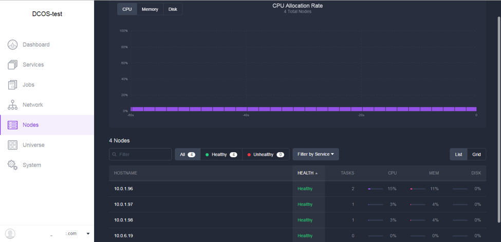This screenshot has width=501, height=242.
Task: Click the Services stacked-windows icon
Action: pos(12,65)
